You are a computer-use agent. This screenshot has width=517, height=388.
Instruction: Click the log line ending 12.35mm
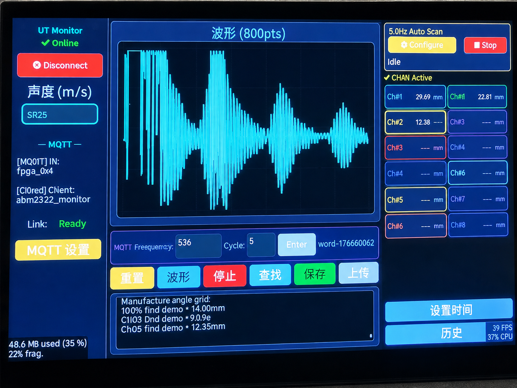tap(173, 328)
